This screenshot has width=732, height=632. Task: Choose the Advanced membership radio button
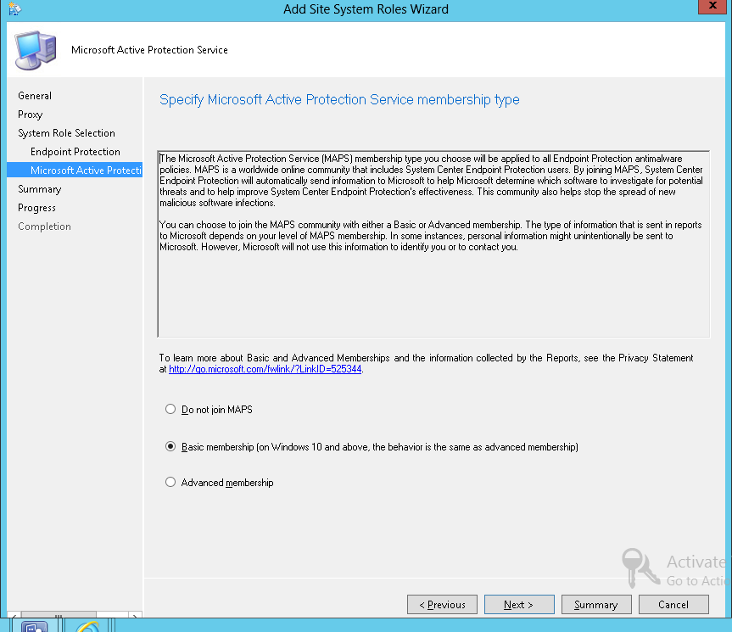(170, 482)
